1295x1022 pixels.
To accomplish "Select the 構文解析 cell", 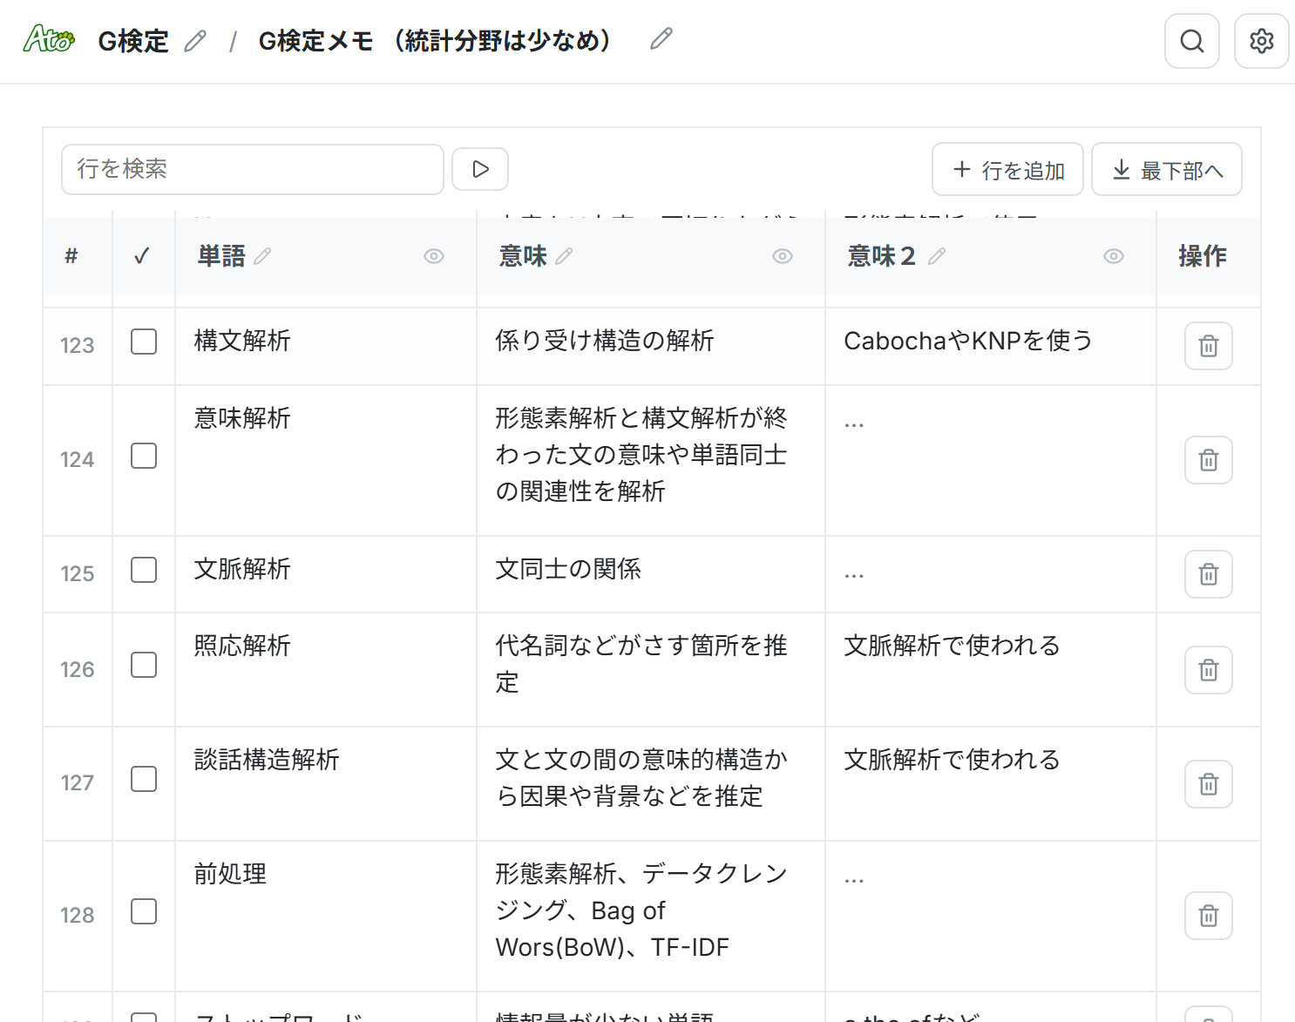I will (x=326, y=346).
